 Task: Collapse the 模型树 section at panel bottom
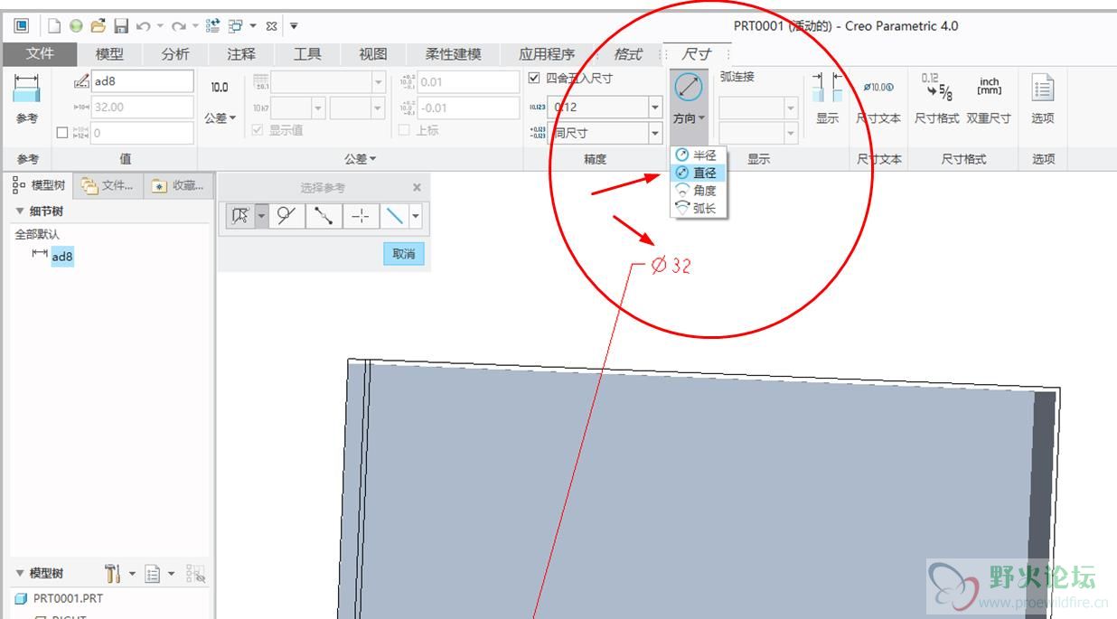[20, 573]
